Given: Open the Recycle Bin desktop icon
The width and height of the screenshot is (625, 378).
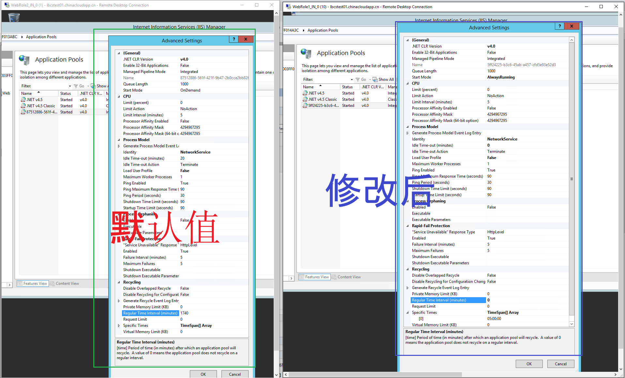Looking at the screenshot, I should click(x=14, y=17).
